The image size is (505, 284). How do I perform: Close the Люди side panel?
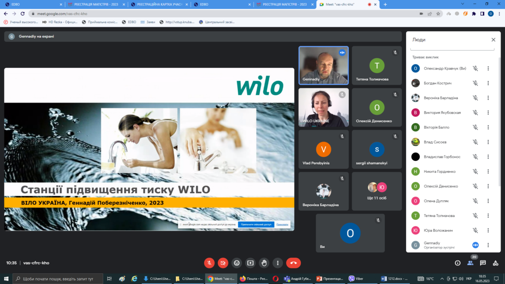[493, 39]
